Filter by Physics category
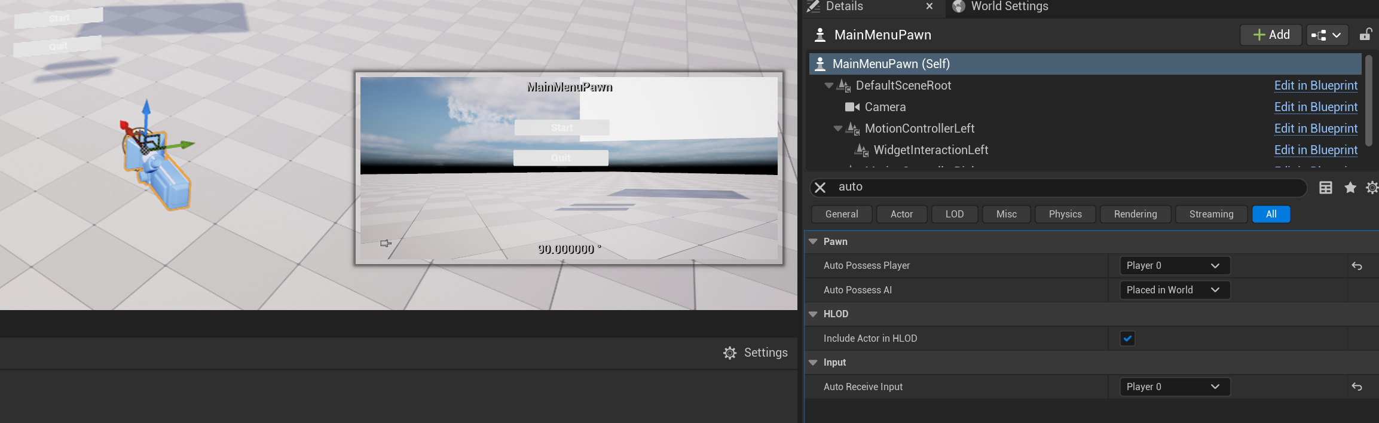The height and width of the screenshot is (423, 1379). [x=1065, y=214]
